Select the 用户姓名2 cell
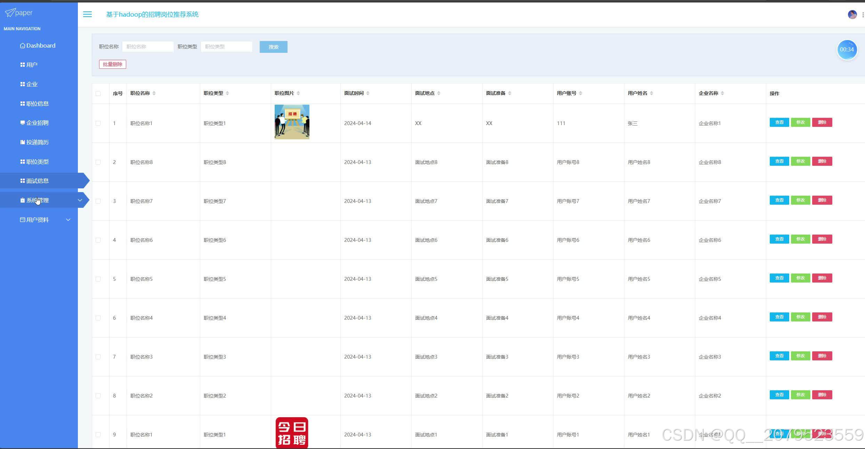The image size is (865, 449). coord(639,396)
